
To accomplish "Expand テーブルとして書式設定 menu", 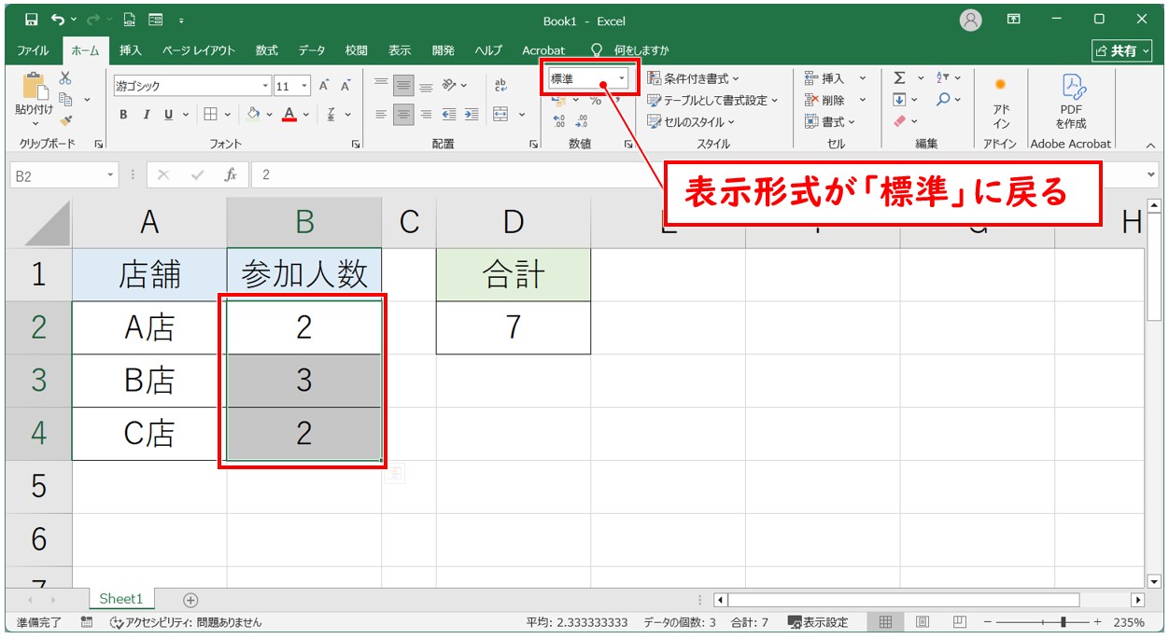I will (x=712, y=100).
